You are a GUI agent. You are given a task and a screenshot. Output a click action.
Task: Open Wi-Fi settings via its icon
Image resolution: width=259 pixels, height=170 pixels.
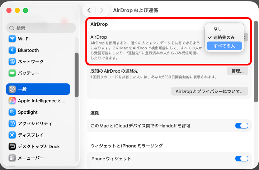[12, 39]
